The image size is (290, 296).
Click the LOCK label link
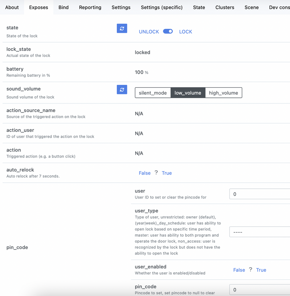tap(185, 32)
